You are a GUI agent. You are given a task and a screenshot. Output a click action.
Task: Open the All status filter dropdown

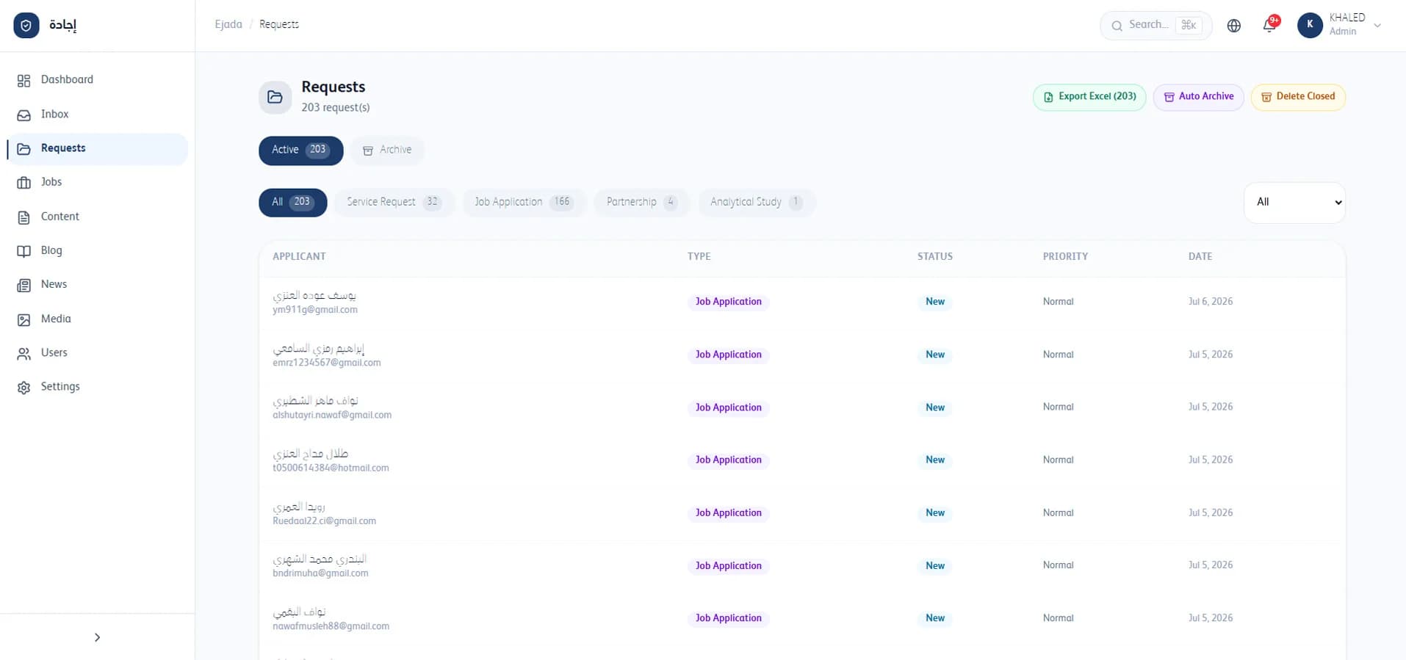(x=1295, y=202)
